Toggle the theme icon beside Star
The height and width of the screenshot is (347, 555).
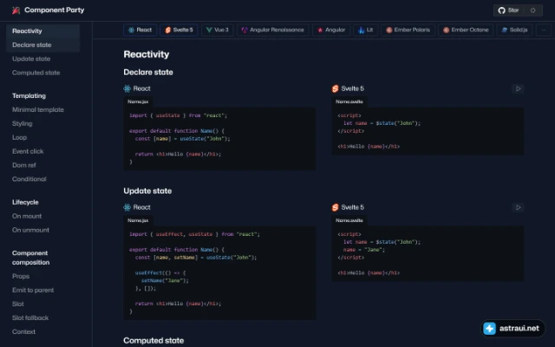tap(532, 10)
